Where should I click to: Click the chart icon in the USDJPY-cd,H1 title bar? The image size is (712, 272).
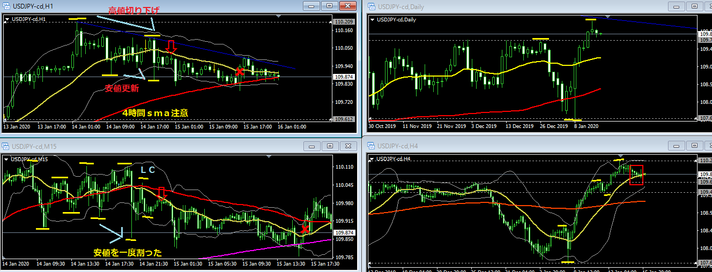(x=6, y=6)
